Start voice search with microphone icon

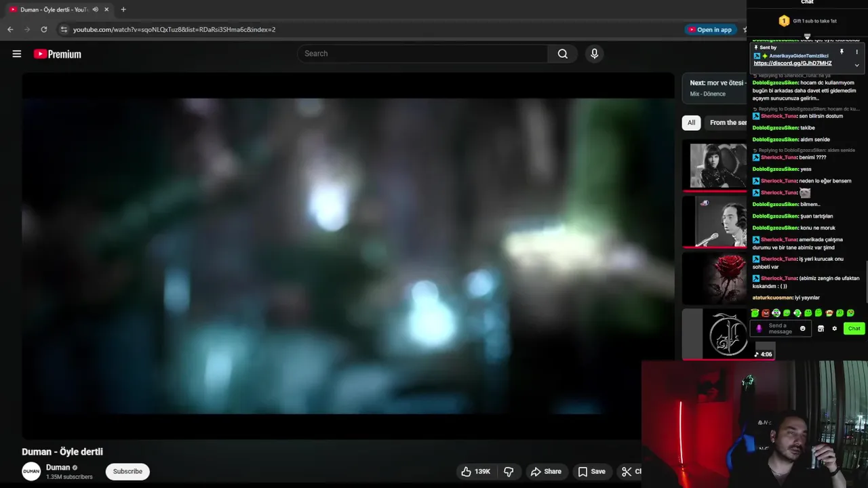point(594,54)
